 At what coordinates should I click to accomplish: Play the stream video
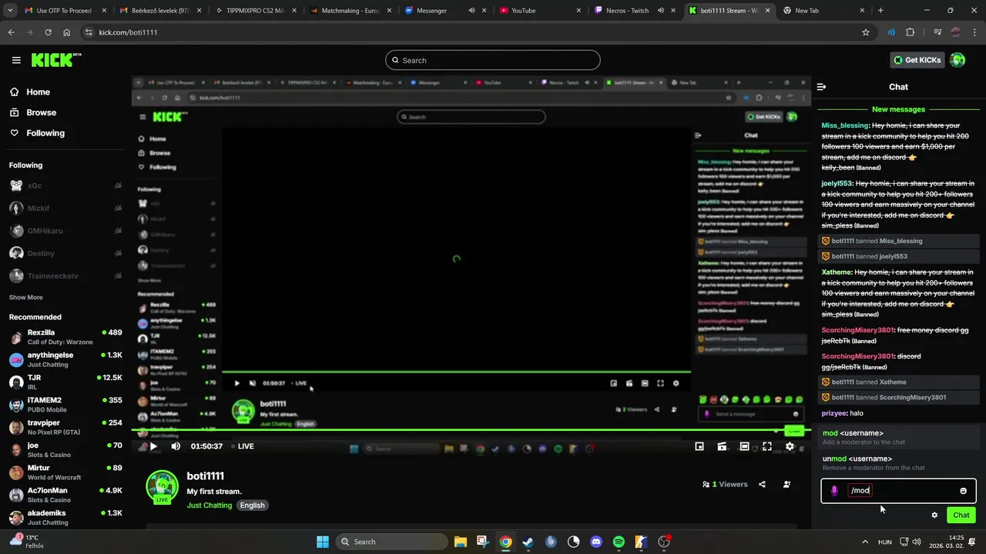pyautogui.click(x=153, y=446)
